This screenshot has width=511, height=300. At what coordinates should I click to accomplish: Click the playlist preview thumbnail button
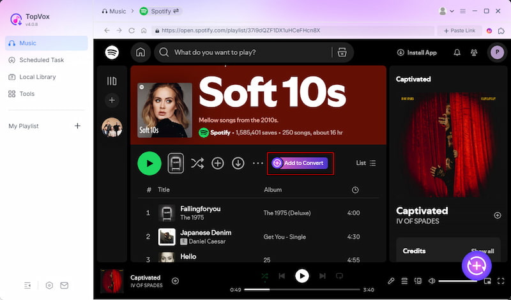point(176,163)
